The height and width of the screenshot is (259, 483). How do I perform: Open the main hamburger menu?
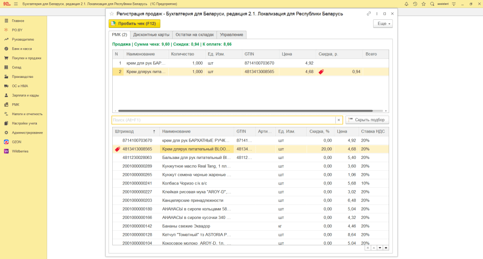coord(16,4)
